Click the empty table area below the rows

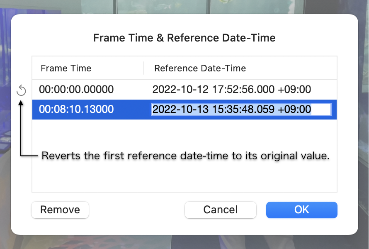pos(184,178)
